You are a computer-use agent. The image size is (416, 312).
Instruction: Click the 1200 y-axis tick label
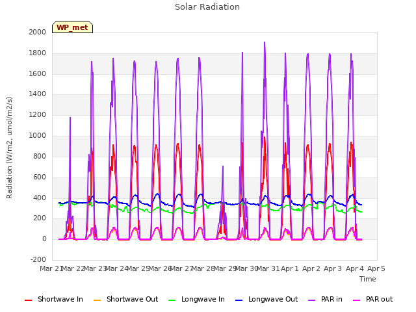[x=38, y=115]
